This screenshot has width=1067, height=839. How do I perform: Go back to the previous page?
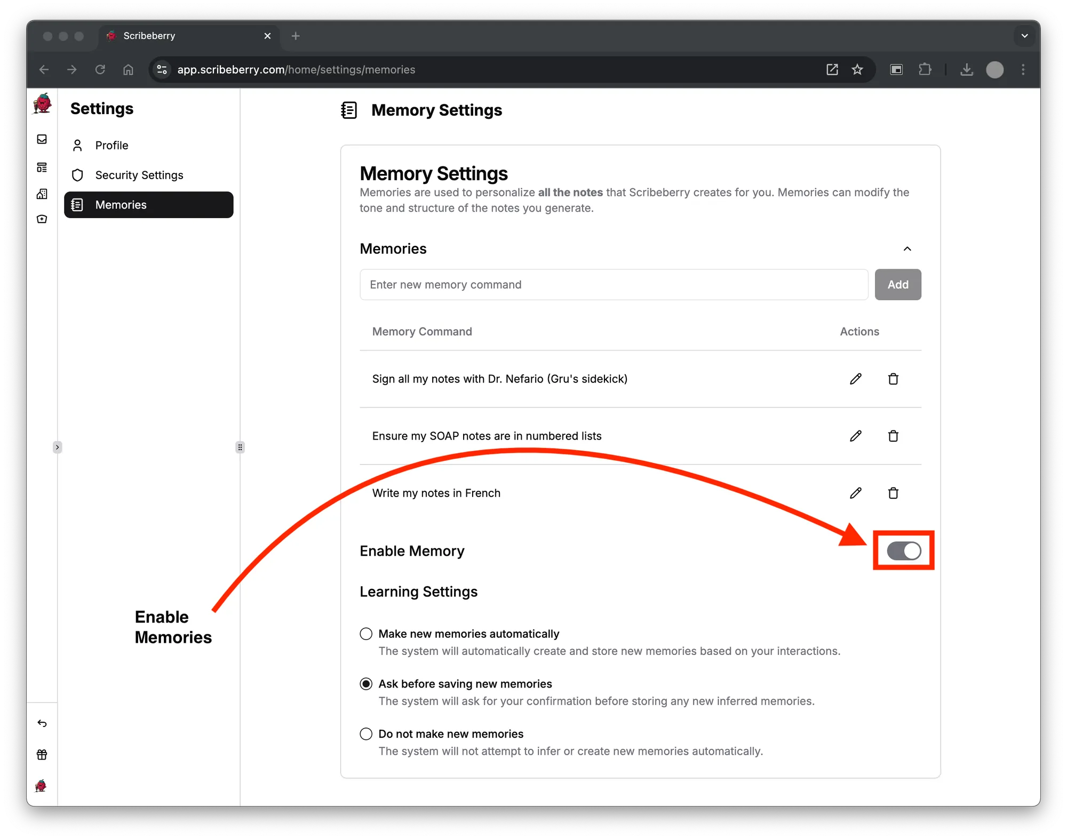(44, 69)
